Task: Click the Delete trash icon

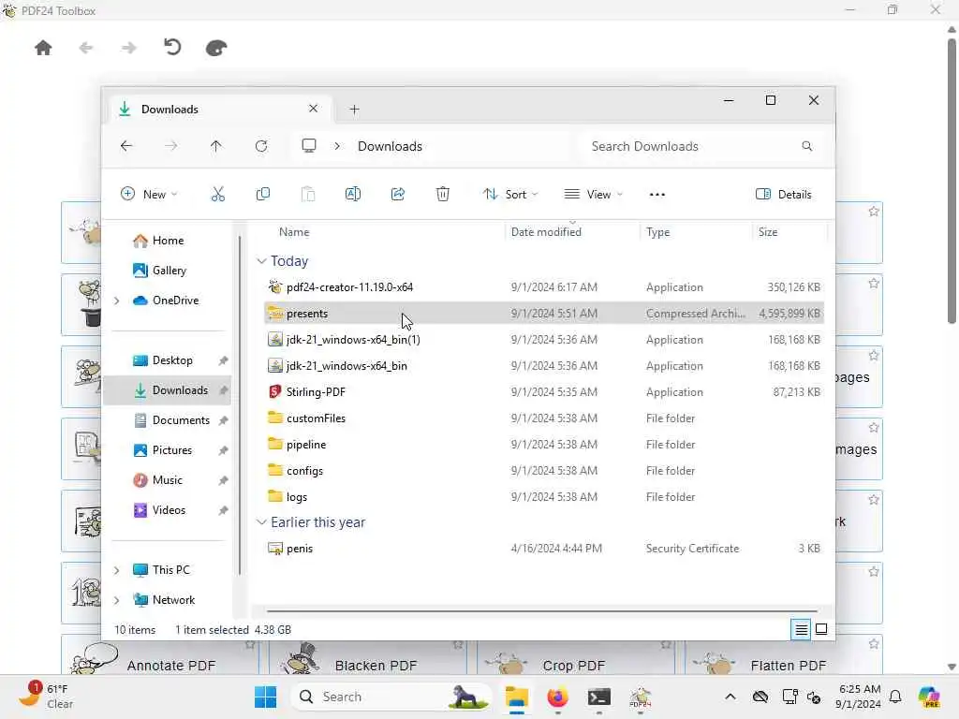Action: pos(443,195)
